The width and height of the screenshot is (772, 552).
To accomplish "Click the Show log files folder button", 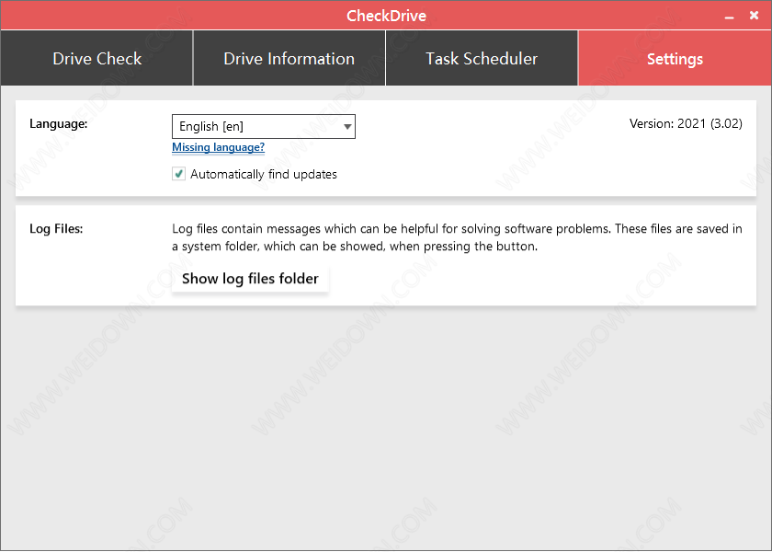I will click(250, 279).
